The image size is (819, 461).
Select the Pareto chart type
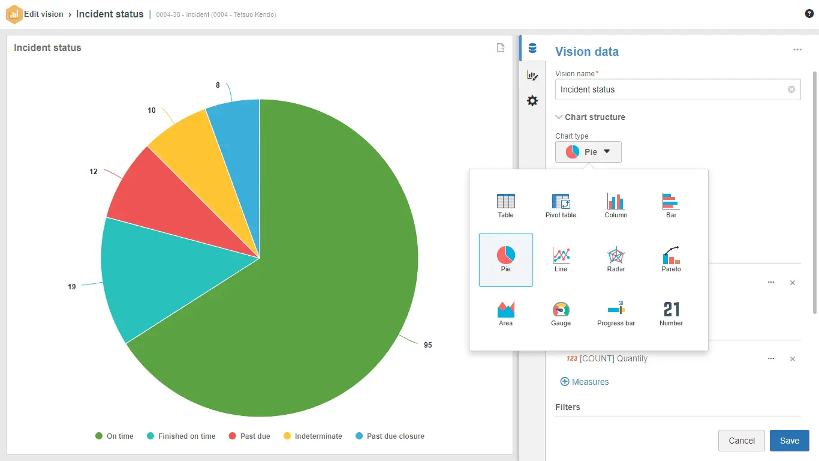(670, 259)
